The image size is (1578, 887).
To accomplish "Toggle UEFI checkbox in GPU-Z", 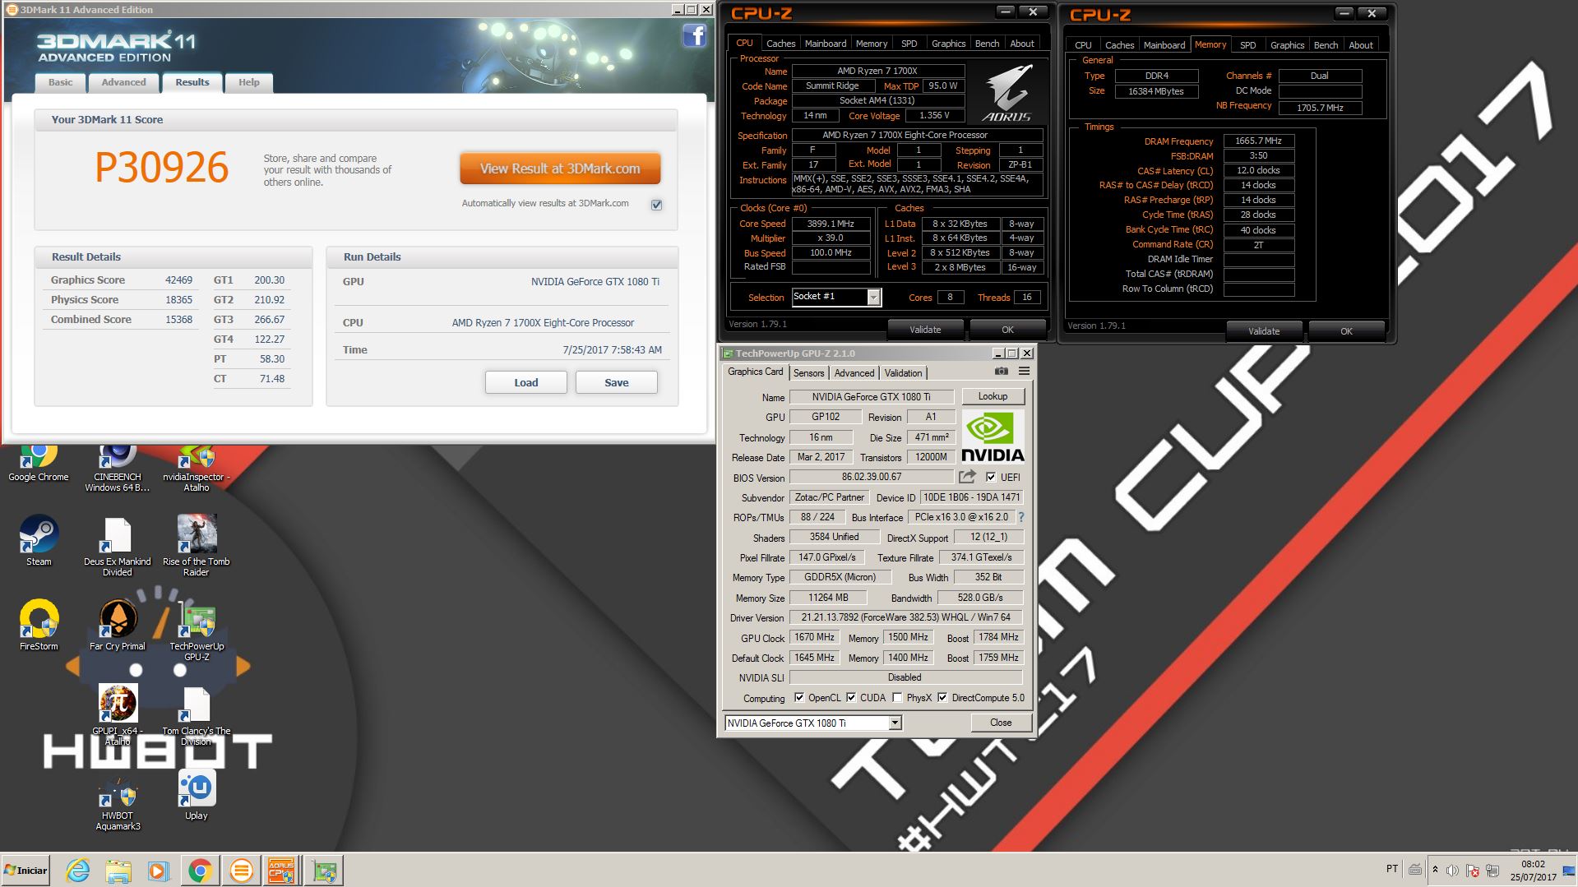I will click(990, 477).
